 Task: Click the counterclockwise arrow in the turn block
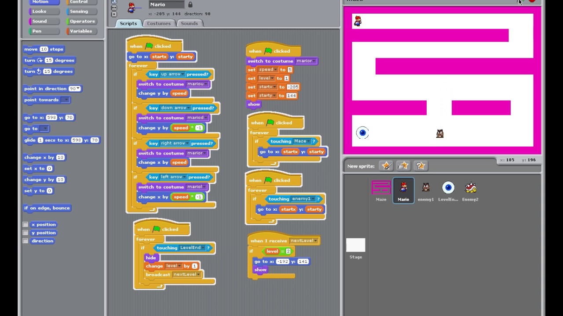[x=39, y=71]
